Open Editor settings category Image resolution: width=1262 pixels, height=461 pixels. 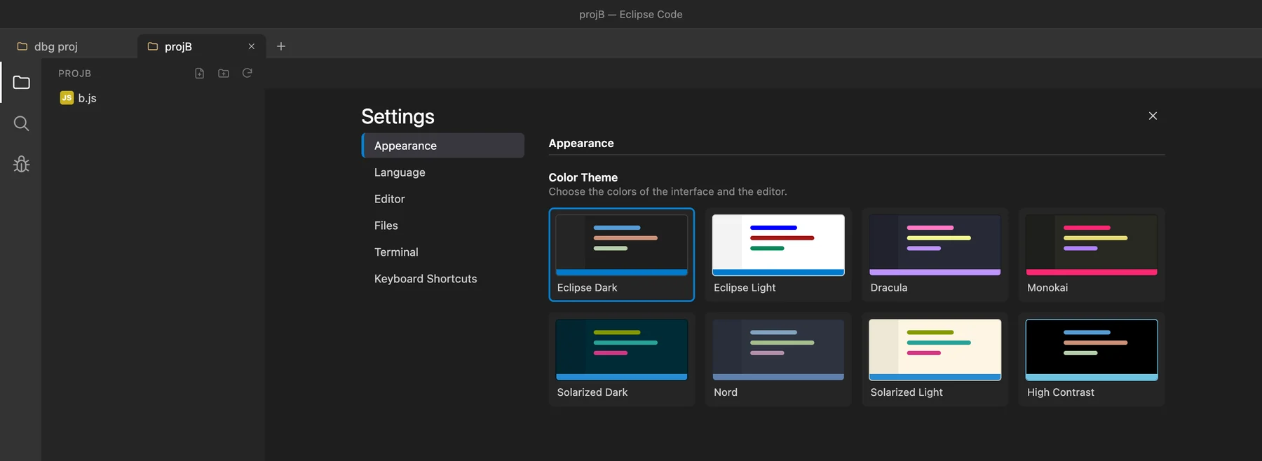[x=443, y=199]
